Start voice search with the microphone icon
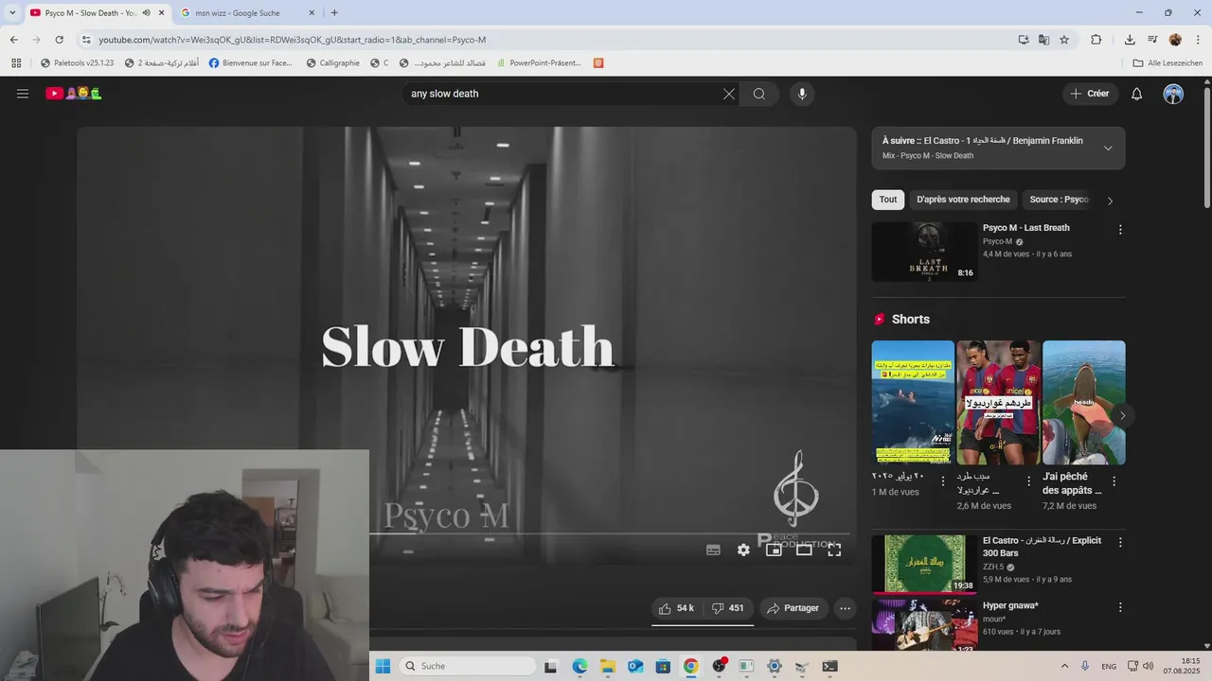The image size is (1212, 681). (802, 94)
